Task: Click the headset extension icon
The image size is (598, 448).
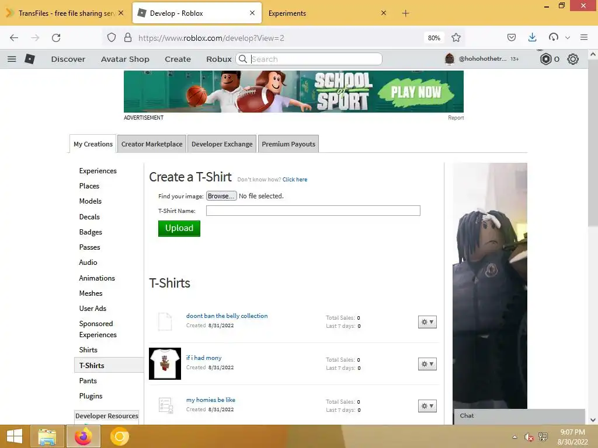Action: coord(554,37)
